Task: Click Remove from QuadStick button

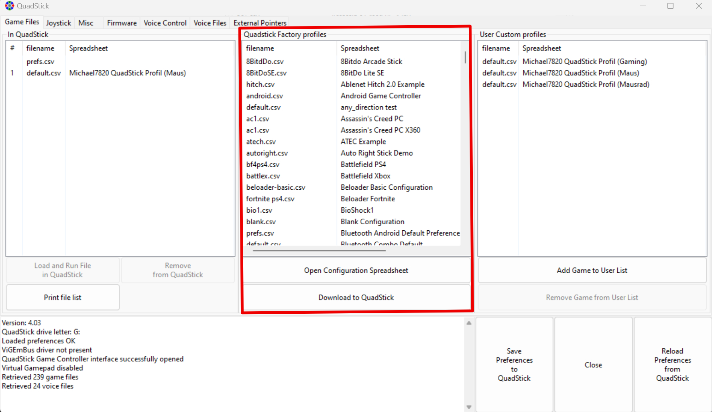Action: pos(178,270)
